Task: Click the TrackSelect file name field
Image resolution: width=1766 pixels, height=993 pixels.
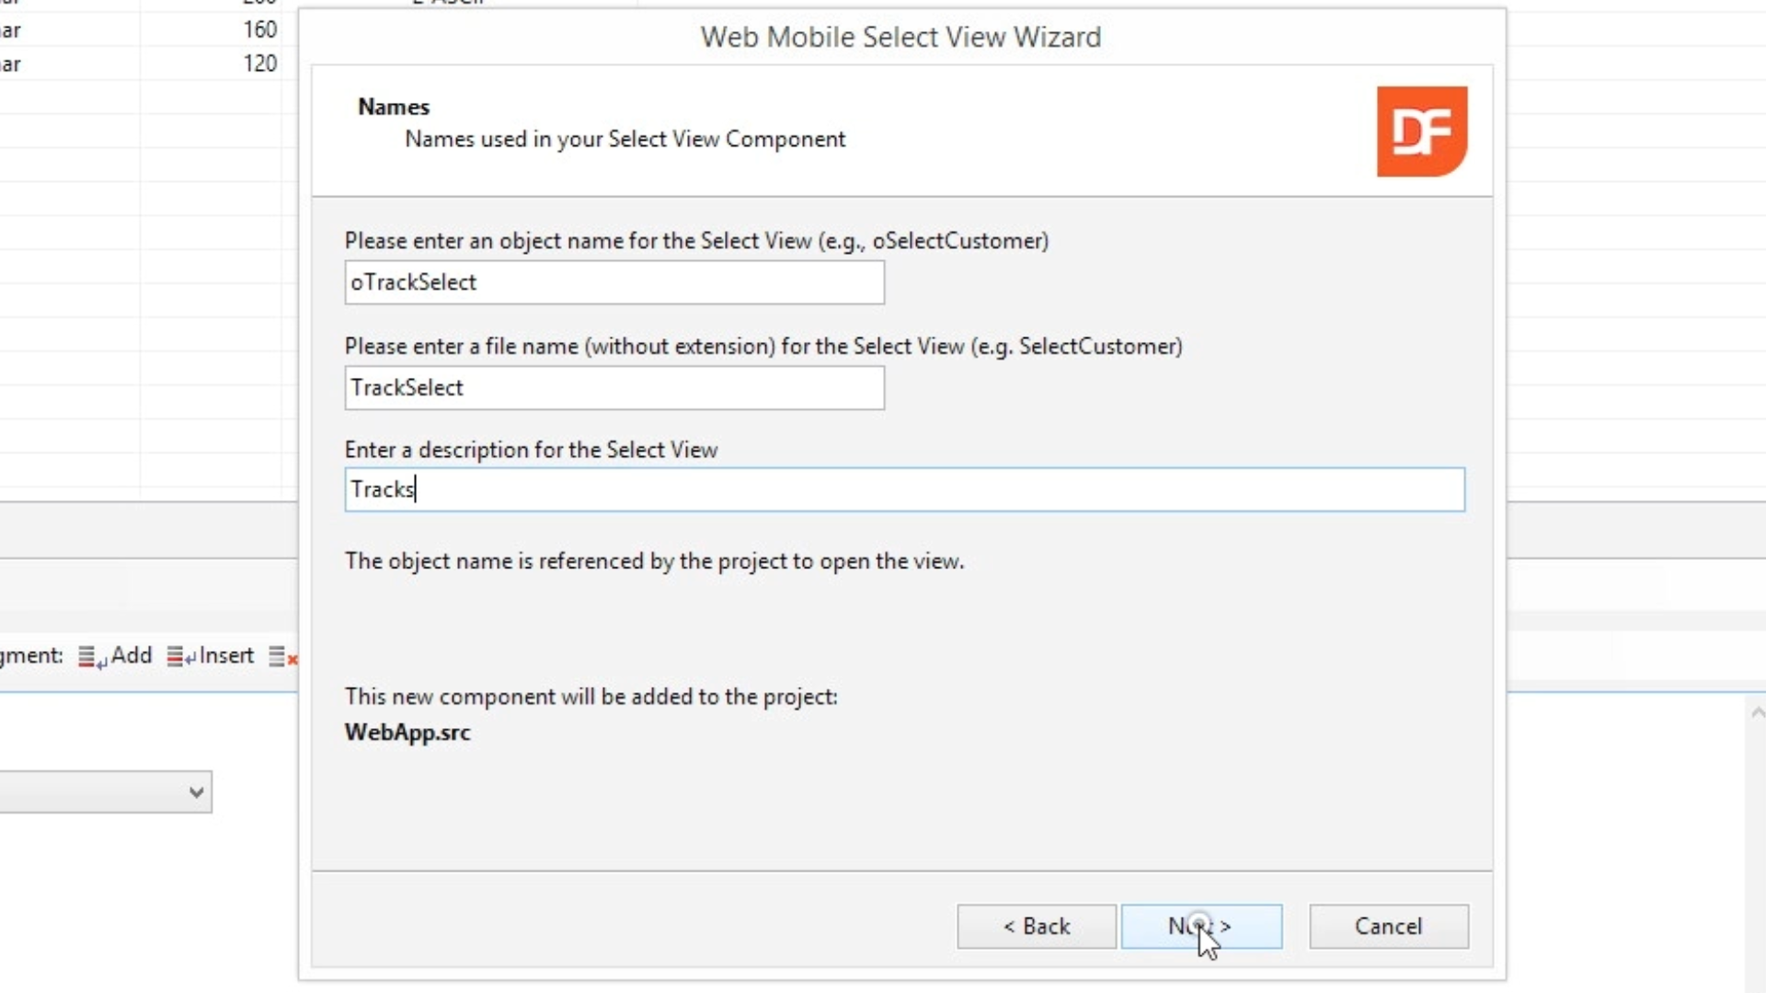Action: click(614, 388)
